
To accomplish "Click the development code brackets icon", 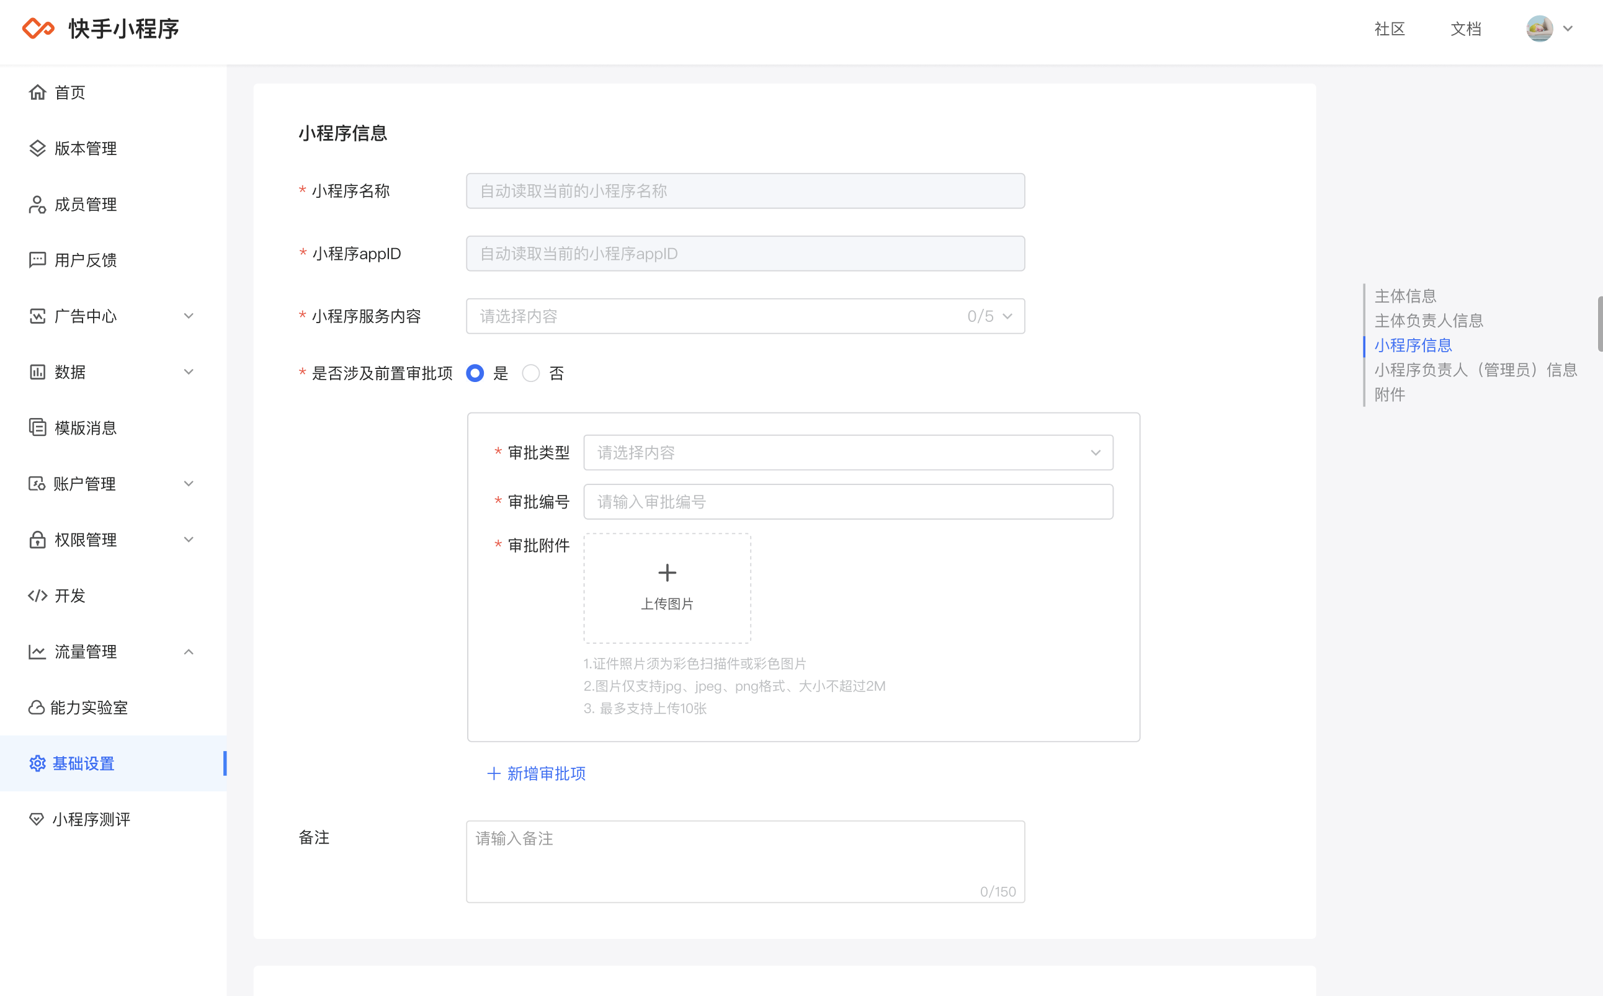I will tap(38, 596).
